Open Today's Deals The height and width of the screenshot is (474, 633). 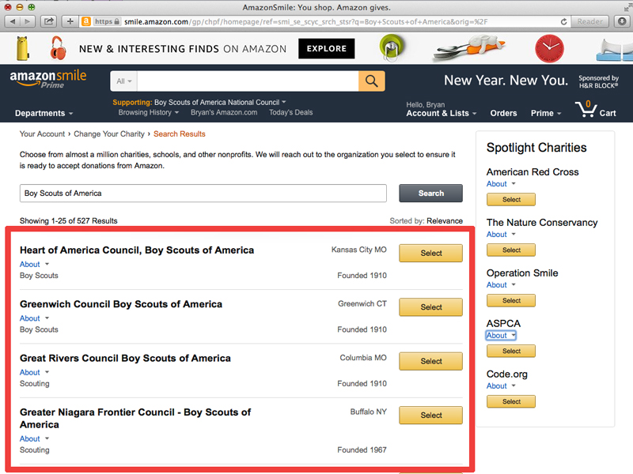290,112
